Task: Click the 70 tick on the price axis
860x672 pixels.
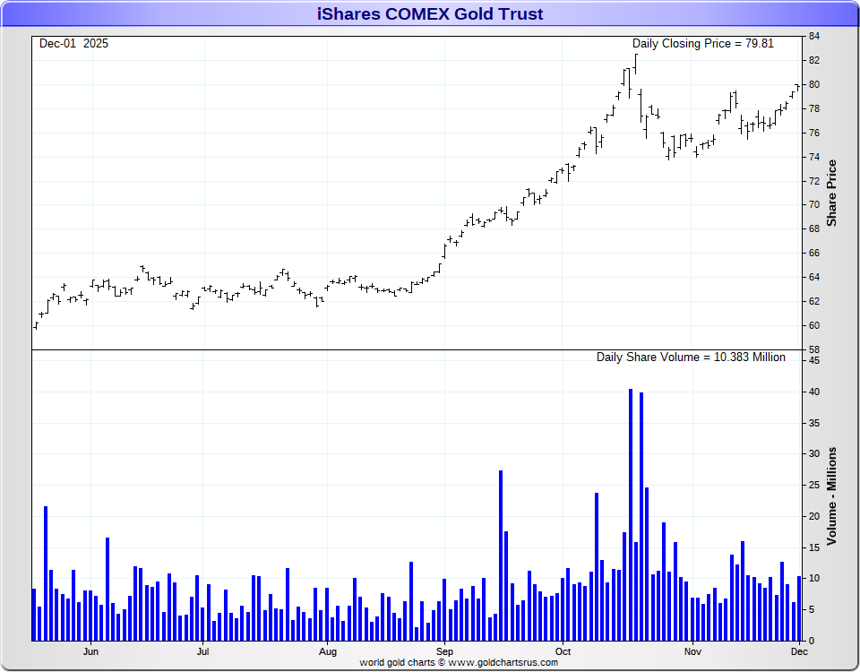Action: coord(814,204)
